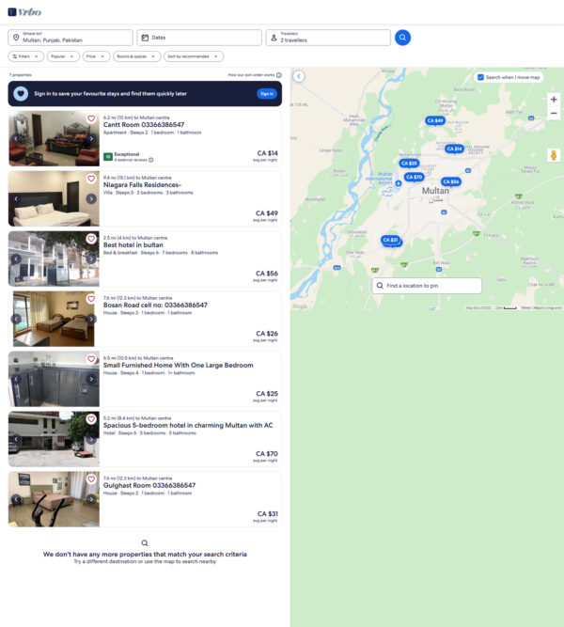Open Sort by recommended dropdown
The height and width of the screenshot is (627, 564).
pyautogui.click(x=194, y=56)
